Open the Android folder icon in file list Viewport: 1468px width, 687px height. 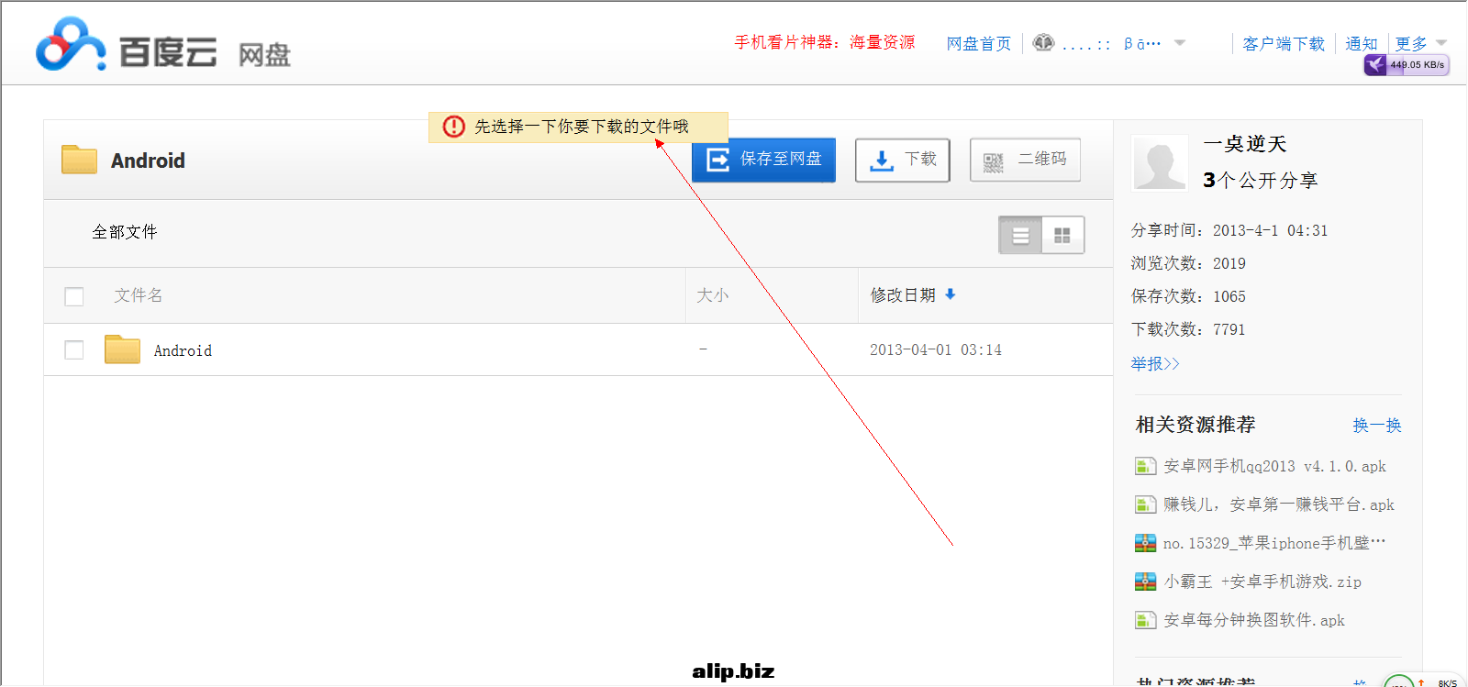[x=122, y=349]
